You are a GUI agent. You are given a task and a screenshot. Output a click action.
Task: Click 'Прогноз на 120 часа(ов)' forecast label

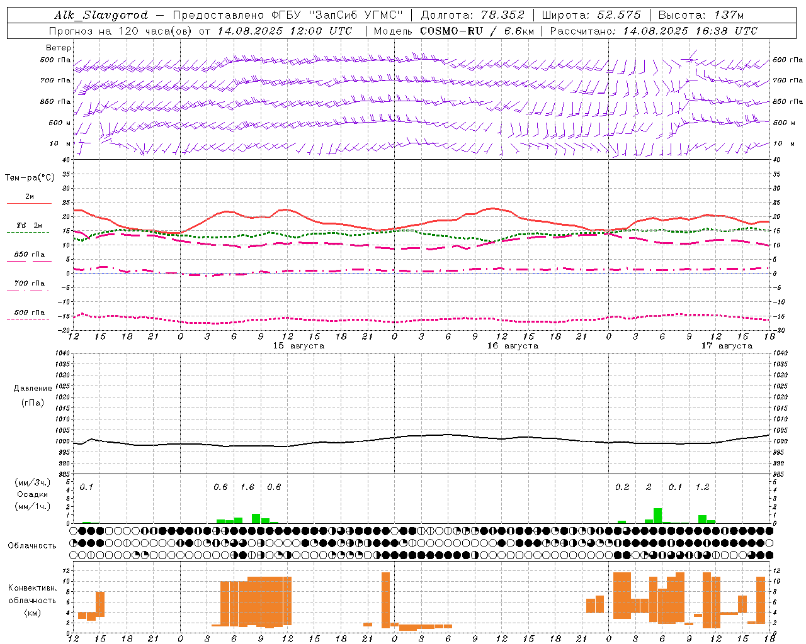pyautogui.click(x=122, y=31)
